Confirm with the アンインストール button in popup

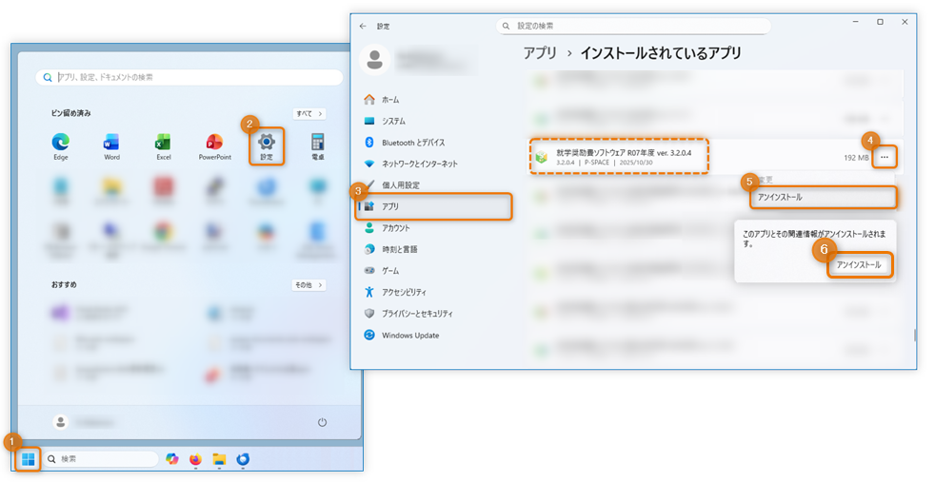(859, 265)
